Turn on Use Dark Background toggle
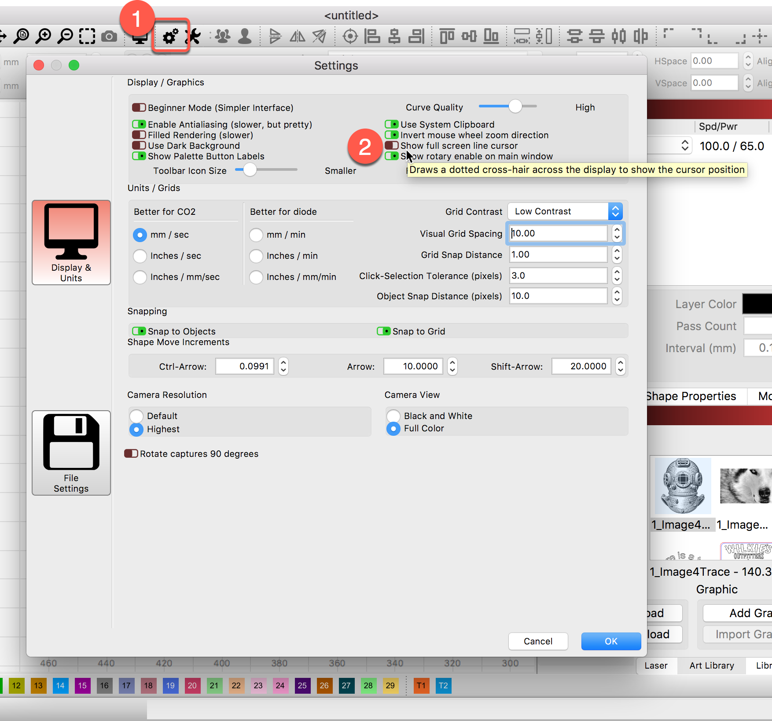 (139, 146)
